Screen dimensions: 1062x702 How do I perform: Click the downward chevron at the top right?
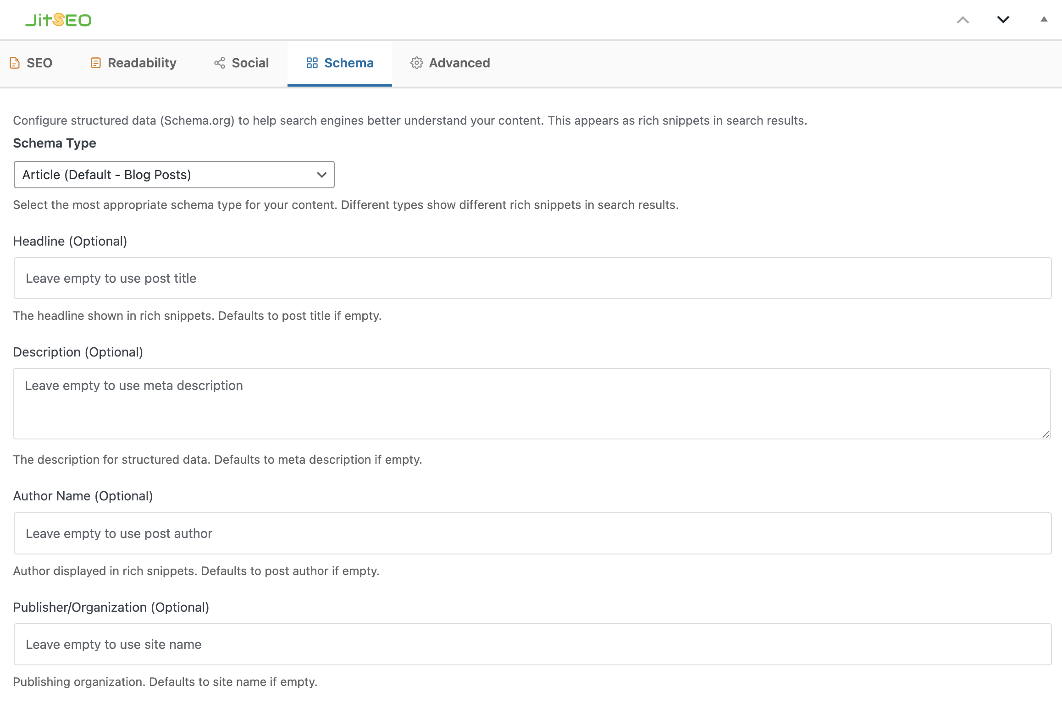(x=1003, y=20)
